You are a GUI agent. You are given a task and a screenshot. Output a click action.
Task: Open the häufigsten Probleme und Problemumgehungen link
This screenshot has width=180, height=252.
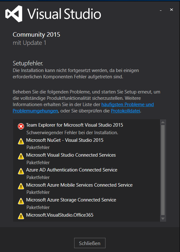(128, 105)
